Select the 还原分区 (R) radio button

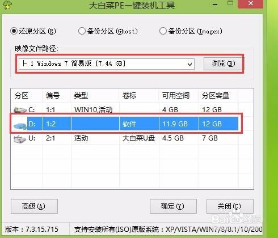[x=14, y=31]
